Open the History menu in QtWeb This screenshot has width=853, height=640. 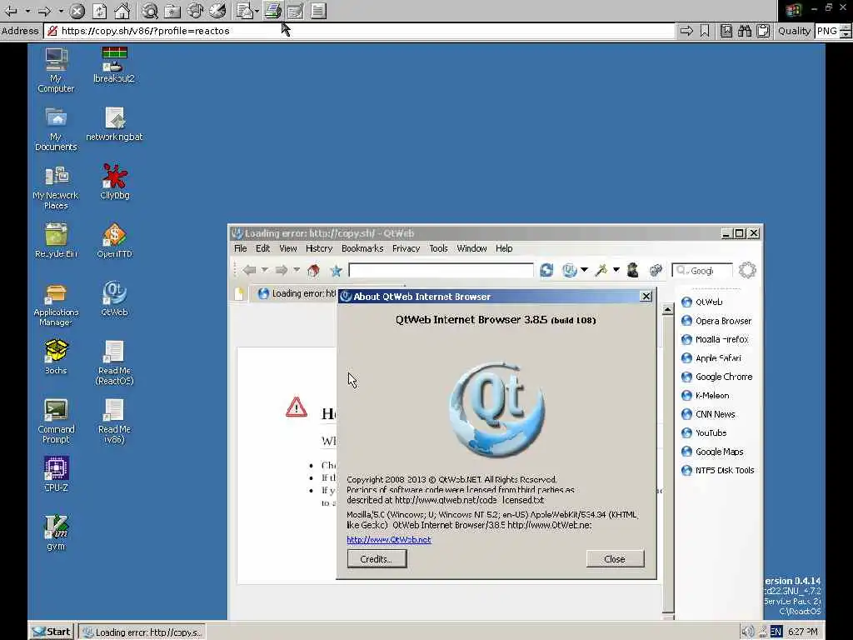[x=319, y=248]
